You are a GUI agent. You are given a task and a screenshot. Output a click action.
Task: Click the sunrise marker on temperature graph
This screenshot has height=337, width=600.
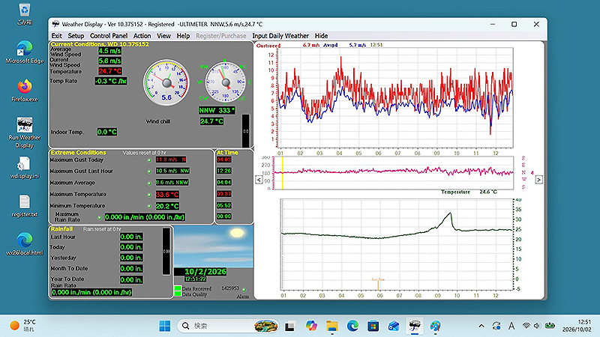378,284
